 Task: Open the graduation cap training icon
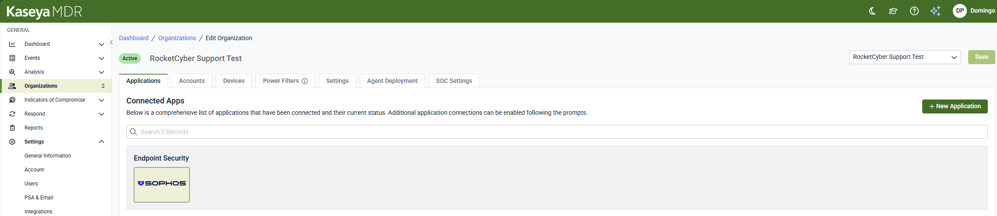pyautogui.click(x=893, y=11)
